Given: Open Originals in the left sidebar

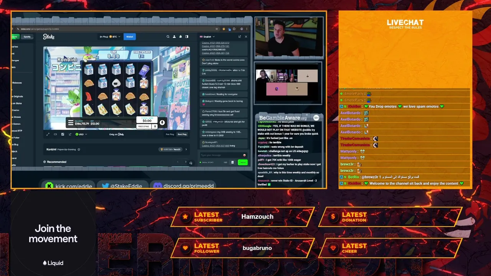Looking at the screenshot, I should (17, 96).
